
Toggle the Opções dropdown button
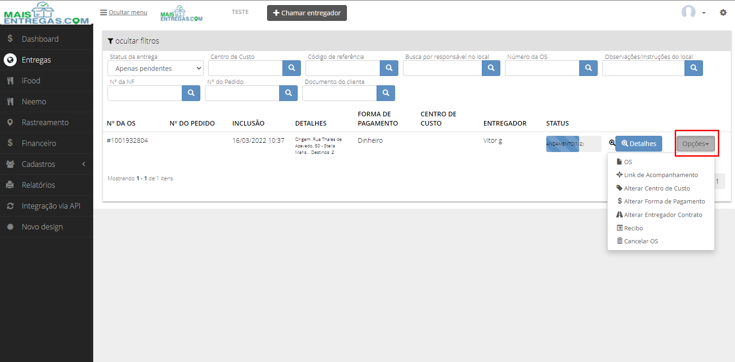[696, 144]
